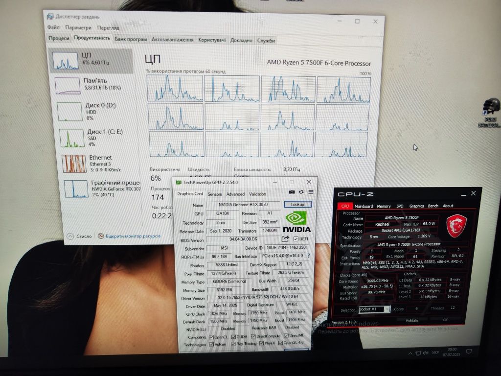Click the collapse arrow icon beside Стисло
Image resolution: width=501 pixels, height=376 pixels.
click(70, 236)
